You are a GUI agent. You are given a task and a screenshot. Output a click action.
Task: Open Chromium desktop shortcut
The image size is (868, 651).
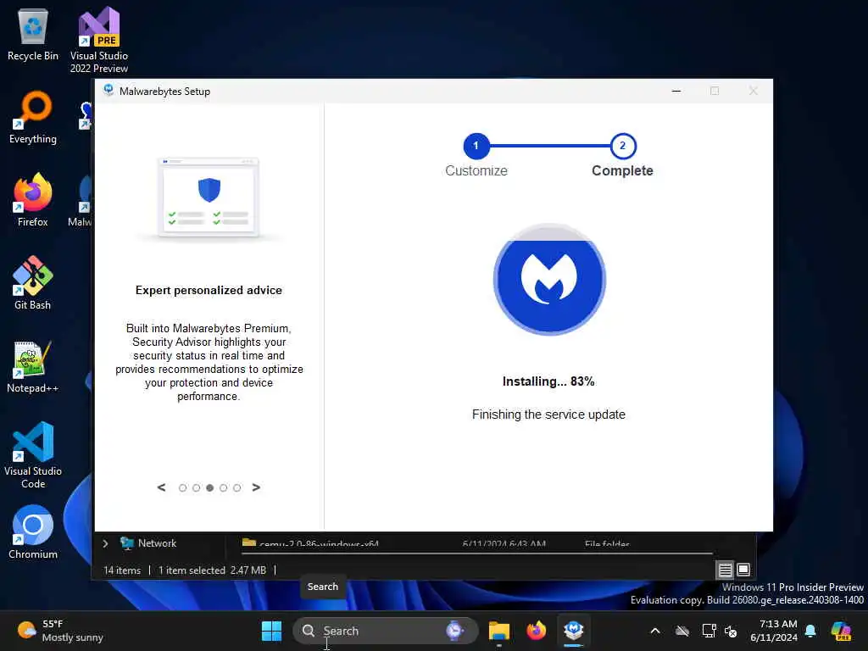coord(33,532)
